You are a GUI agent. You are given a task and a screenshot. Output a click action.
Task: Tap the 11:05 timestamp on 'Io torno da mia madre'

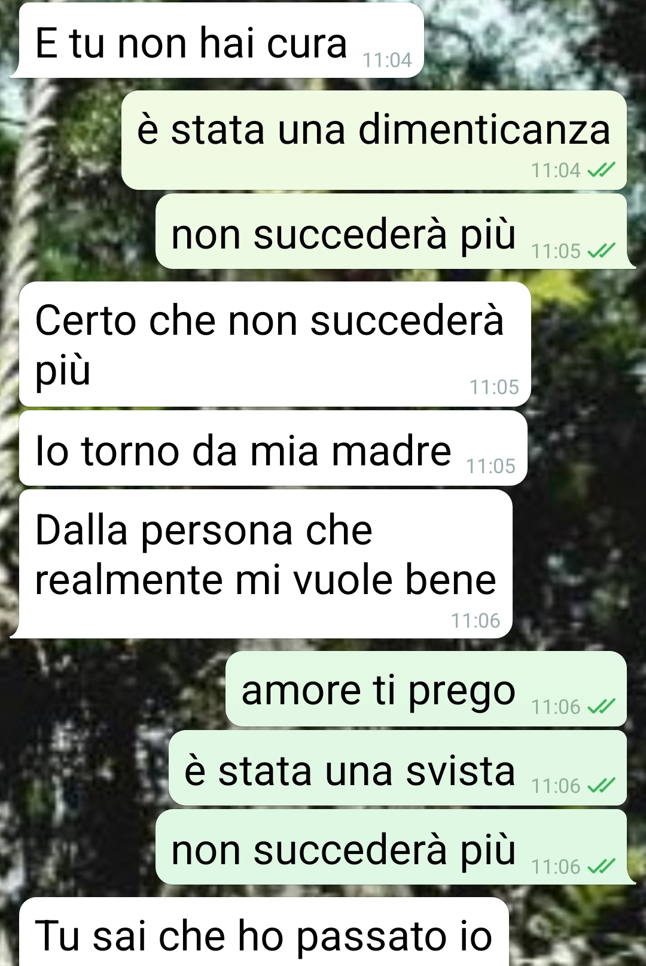pos(490,466)
